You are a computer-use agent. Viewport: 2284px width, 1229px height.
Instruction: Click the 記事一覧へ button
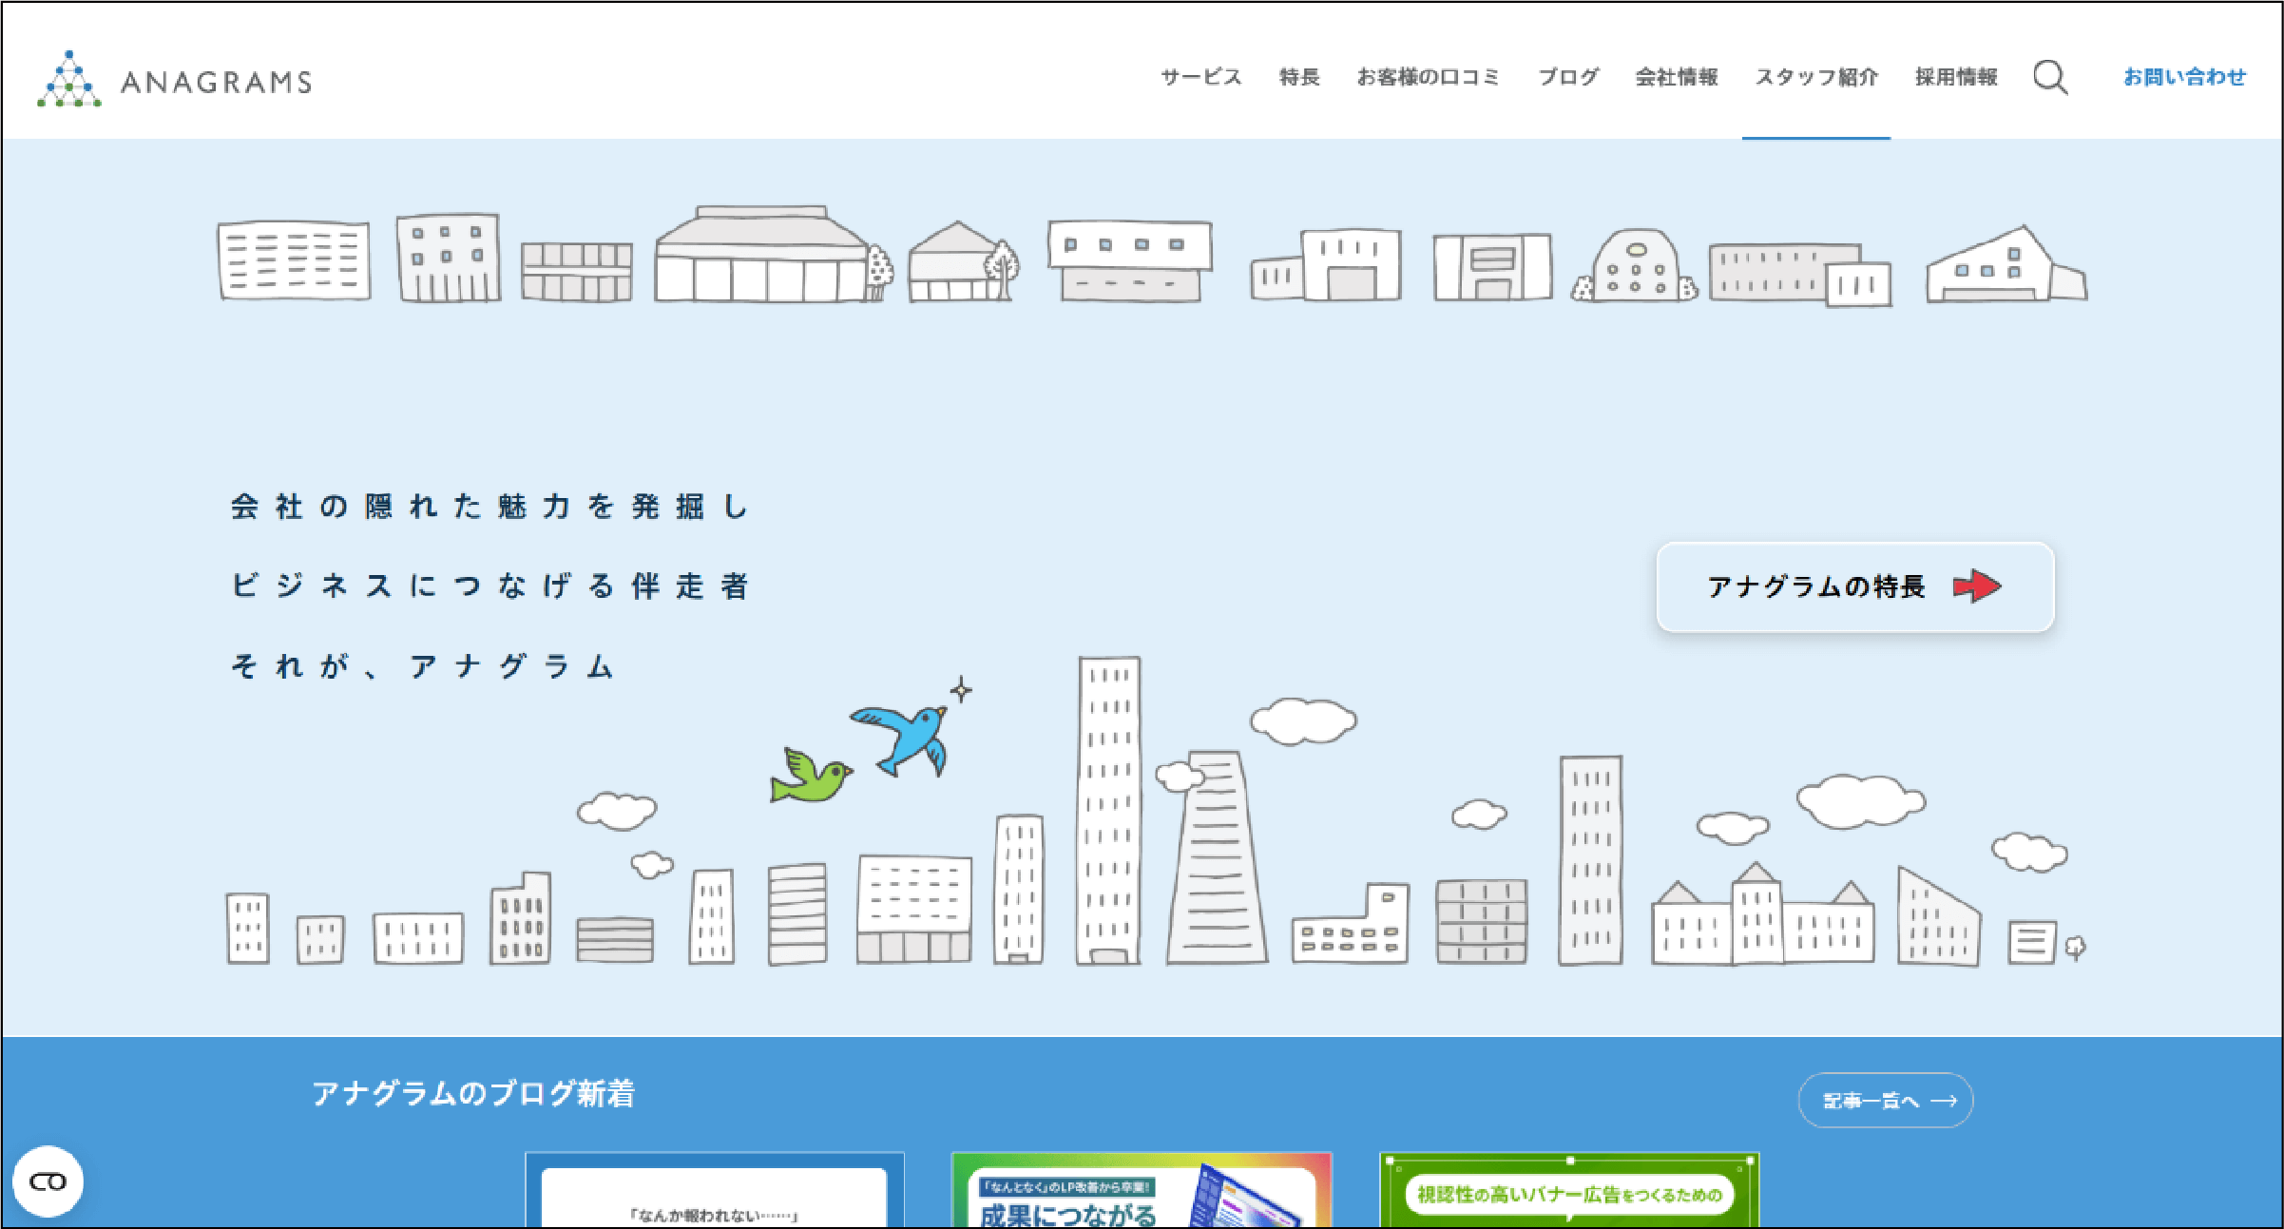pyautogui.click(x=1885, y=1101)
